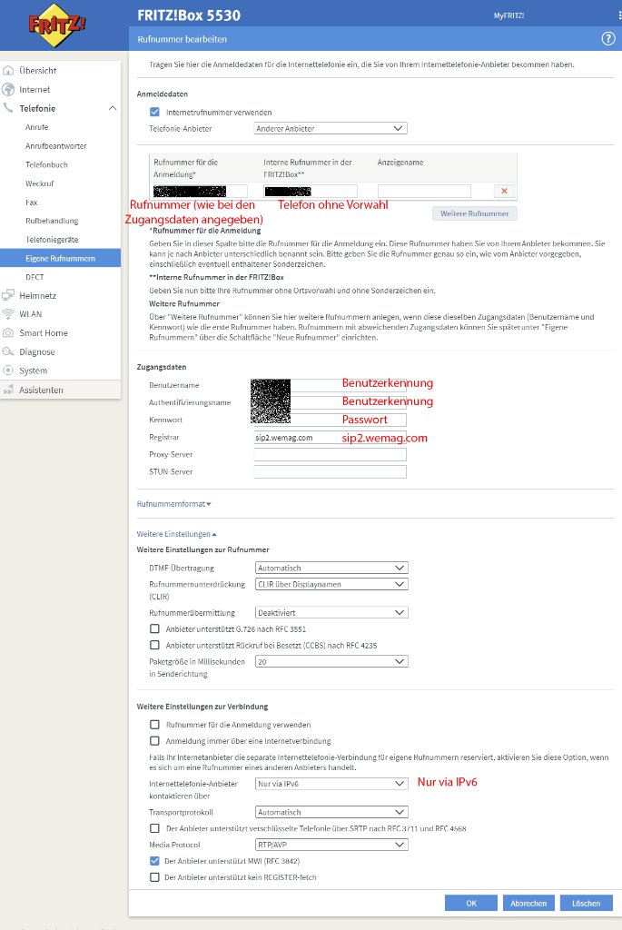Image resolution: width=622 pixels, height=930 pixels.
Task: Open Telefonbuch menu item
Action: tap(46, 164)
